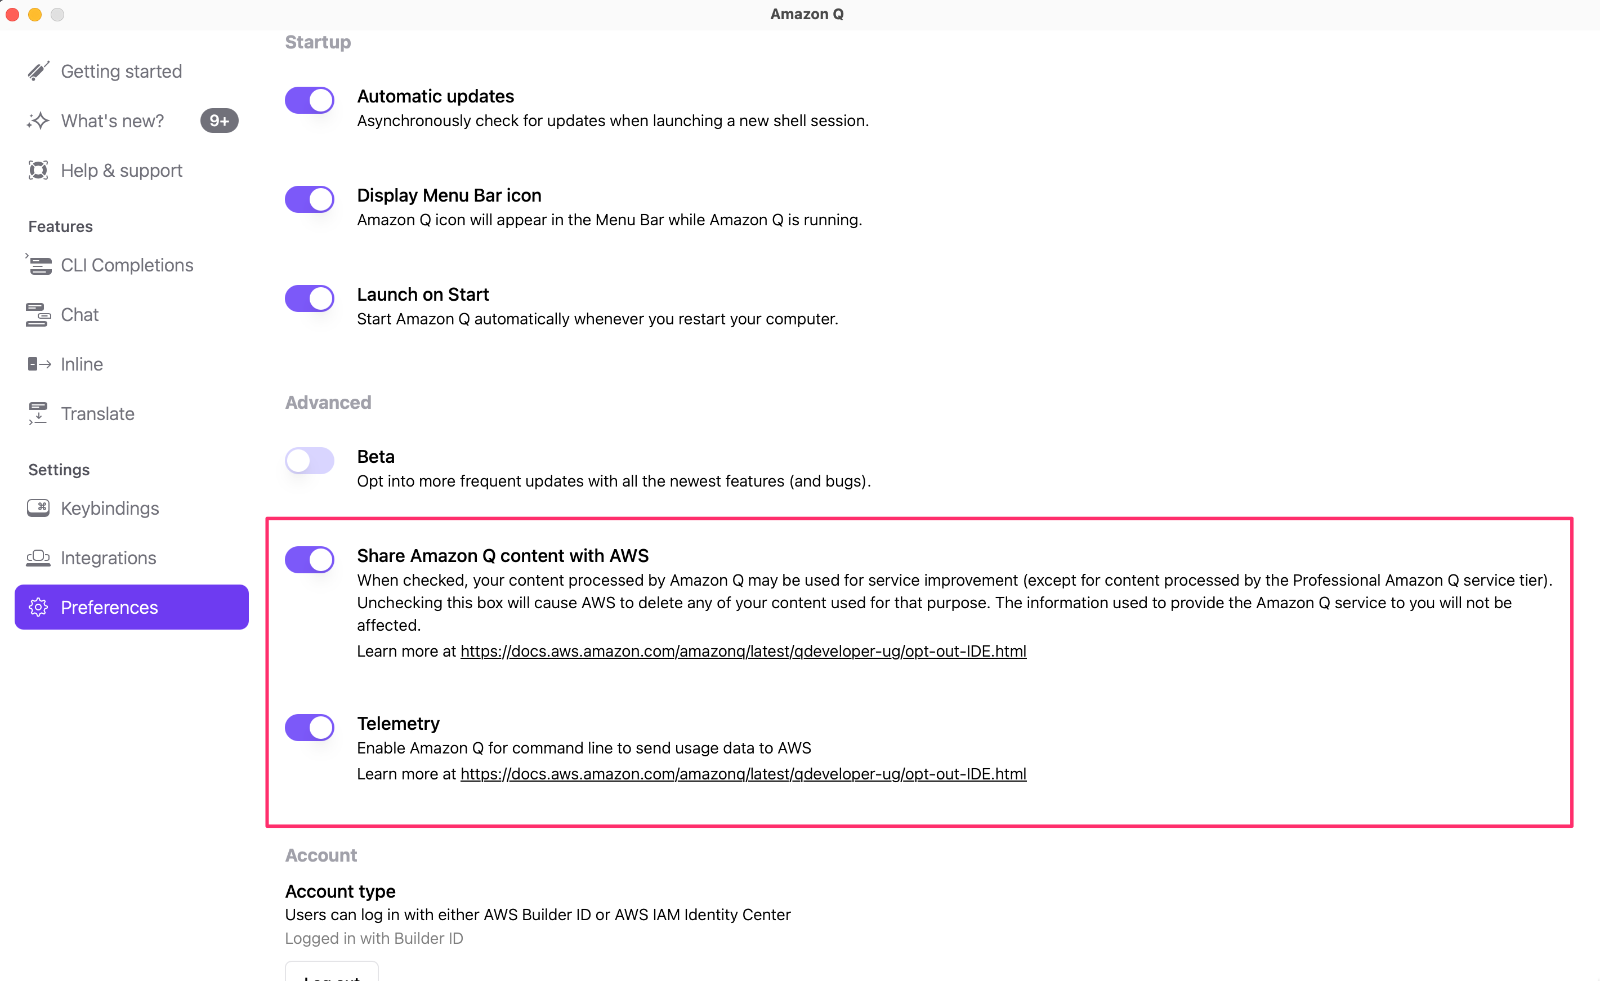The image size is (1600, 981).
Task: Click the Keybindings keyboard icon
Action: click(38, 507)
